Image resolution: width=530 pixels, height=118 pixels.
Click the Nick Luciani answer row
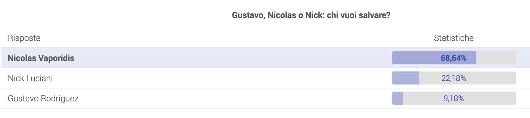click(266, 78)
